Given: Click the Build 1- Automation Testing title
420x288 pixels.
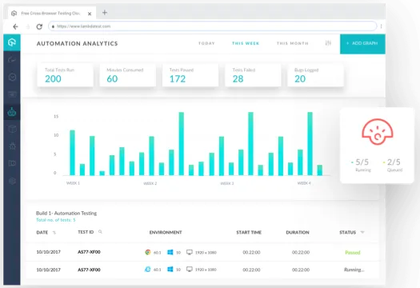Looking at the screenshot, I should pos(66,214).
